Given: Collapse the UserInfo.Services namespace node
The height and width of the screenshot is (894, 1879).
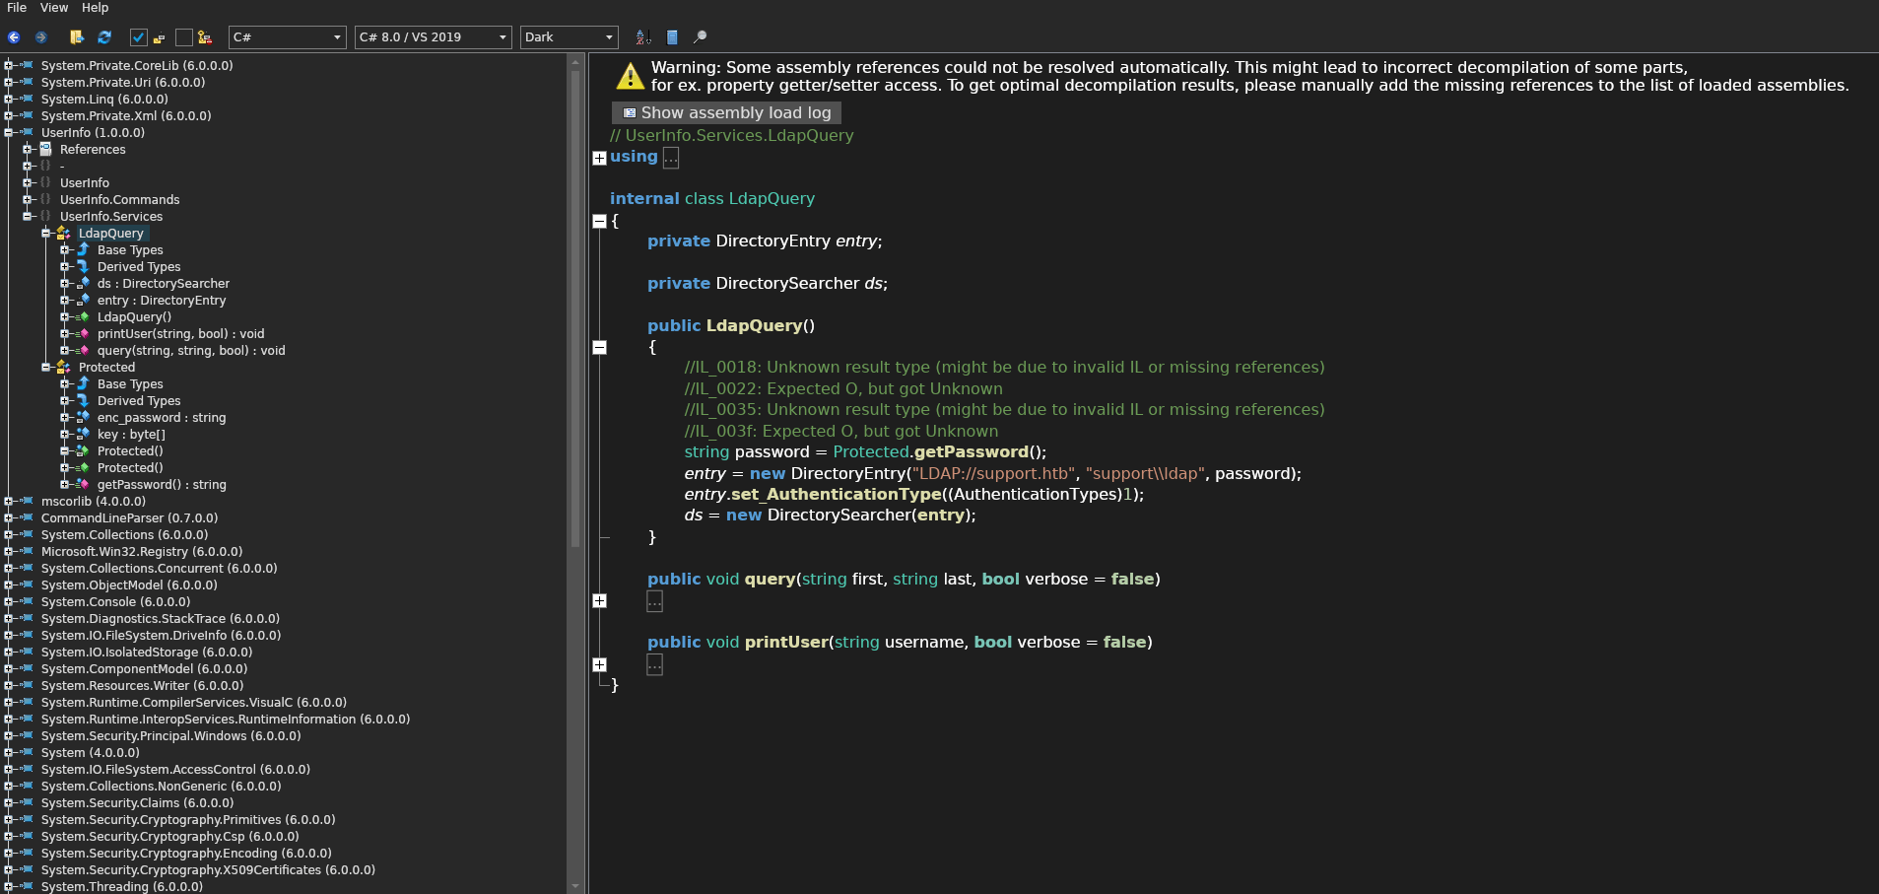Looking at the screenshot, I should click(28, 216).
